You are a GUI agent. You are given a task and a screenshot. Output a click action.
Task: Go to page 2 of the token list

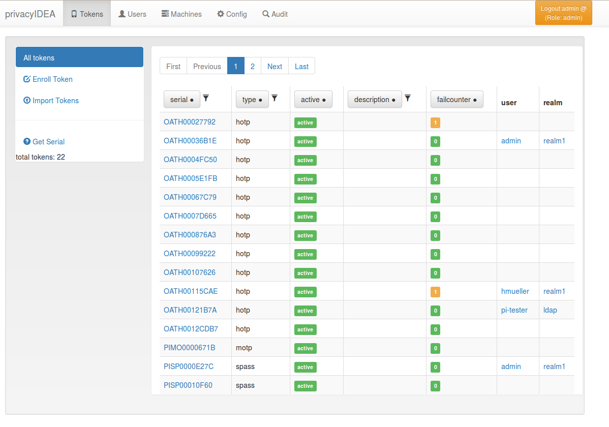point(253,66)
